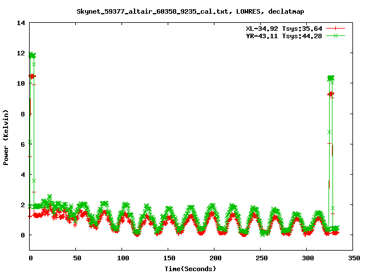Click y-axis tick label 2

pyautogui.click(x=23, y=205)
